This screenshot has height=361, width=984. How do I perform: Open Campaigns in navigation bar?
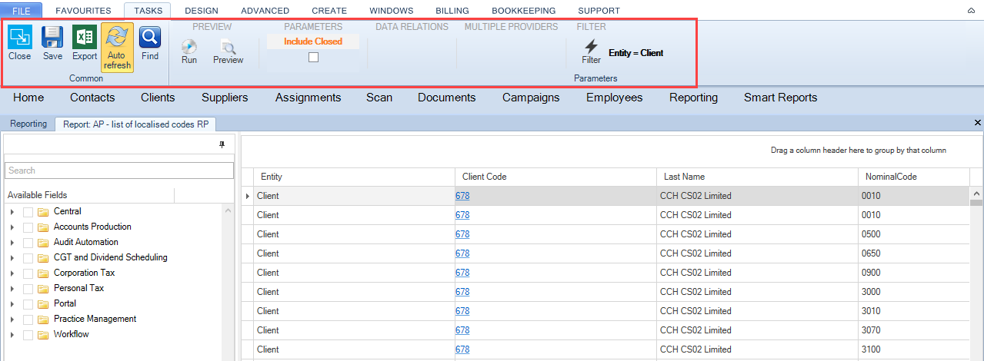[531, 98]
